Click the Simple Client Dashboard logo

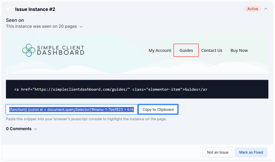point(53,50)
